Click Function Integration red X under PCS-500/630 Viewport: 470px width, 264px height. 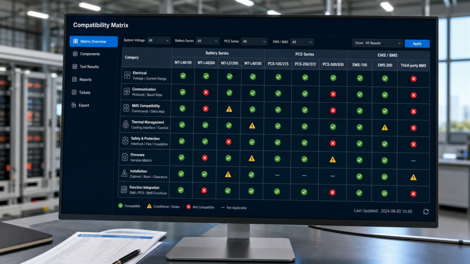click(332, 192)
